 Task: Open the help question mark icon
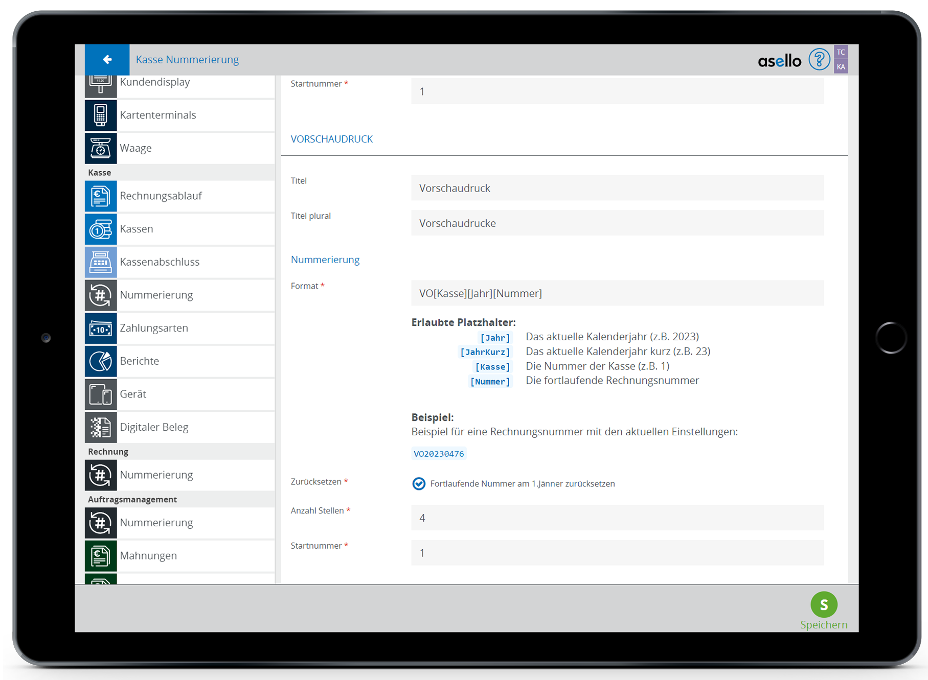[819, 60]
